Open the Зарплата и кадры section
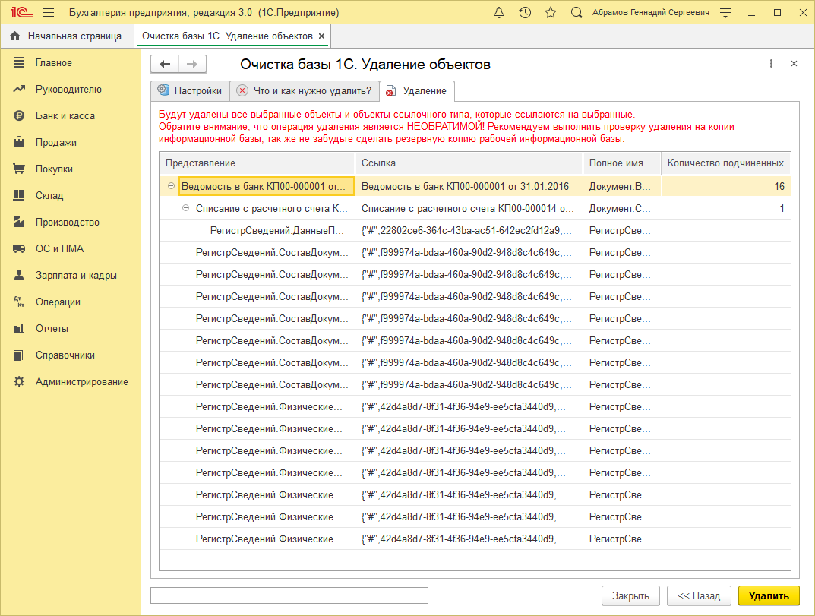The height and width of the screenshot is (616, 815). [76, 276]
